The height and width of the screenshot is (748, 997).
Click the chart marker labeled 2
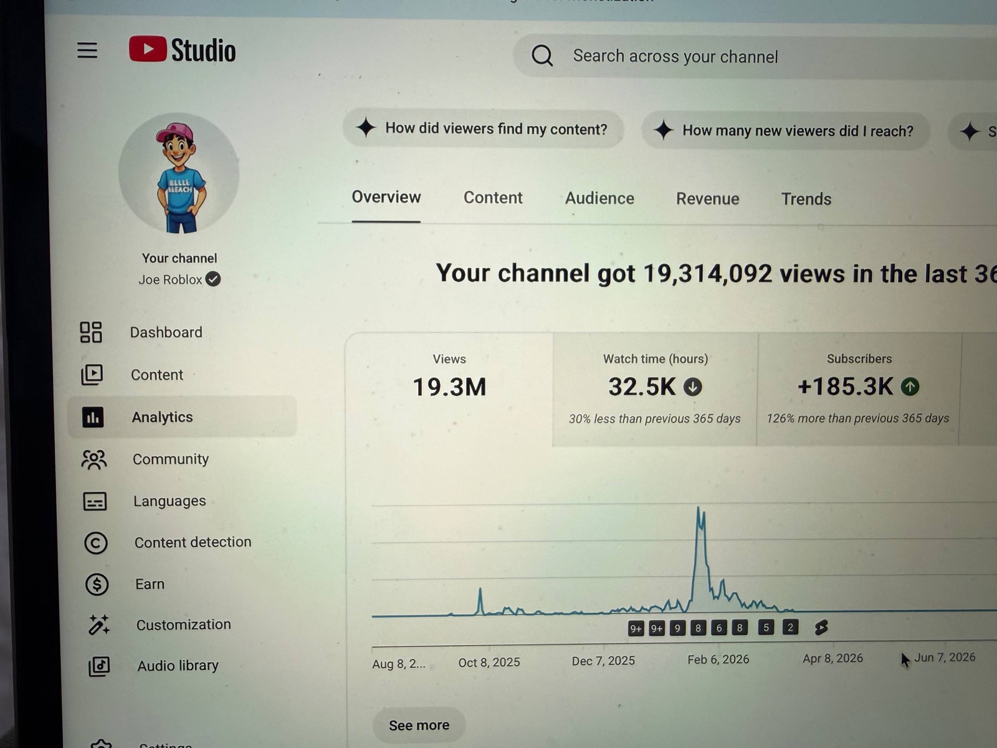pyautogui.click(x=790, y=627)
